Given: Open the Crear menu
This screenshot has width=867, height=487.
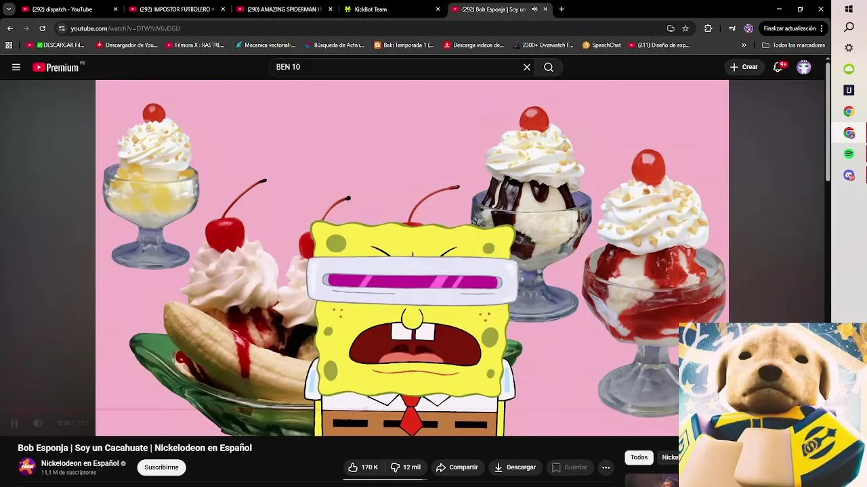Looking at the screenshot, I should 744,67.
